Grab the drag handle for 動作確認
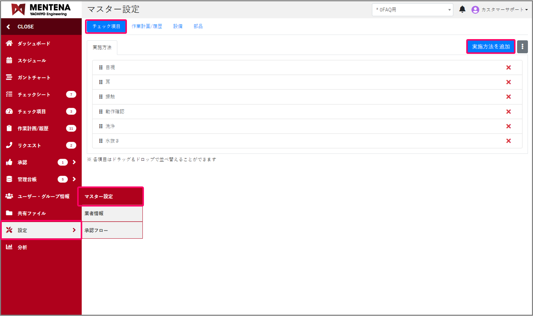The width and height of the screenshot is (533, 316). click(101, 112)
